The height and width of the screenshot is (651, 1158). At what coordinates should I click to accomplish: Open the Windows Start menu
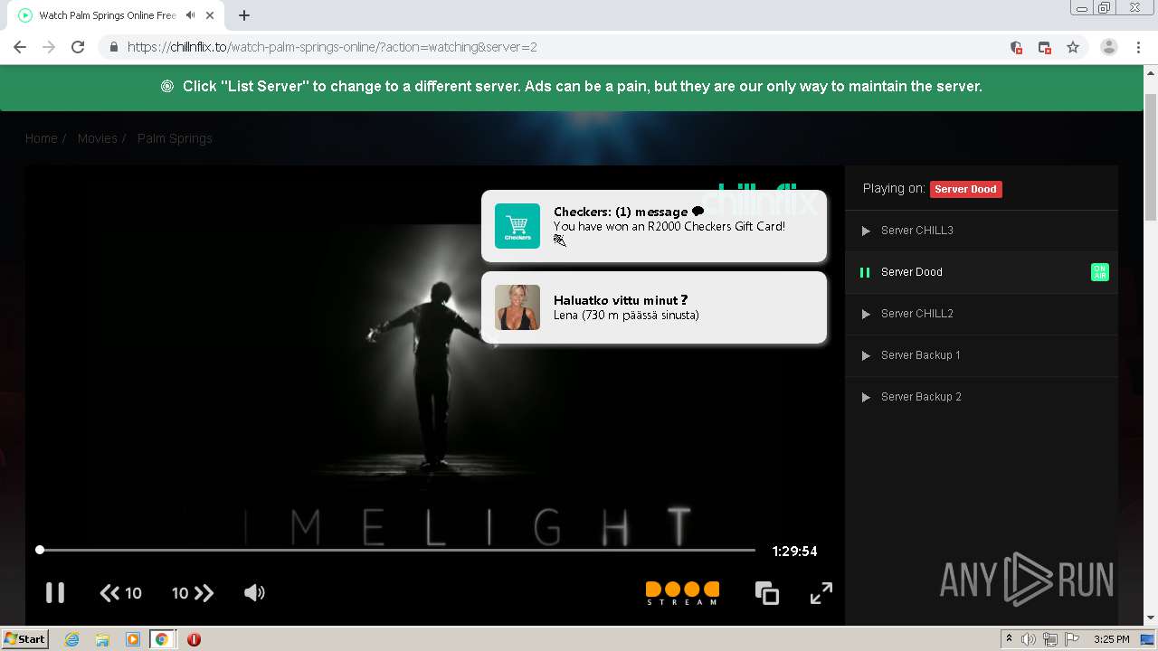(25, 638)
